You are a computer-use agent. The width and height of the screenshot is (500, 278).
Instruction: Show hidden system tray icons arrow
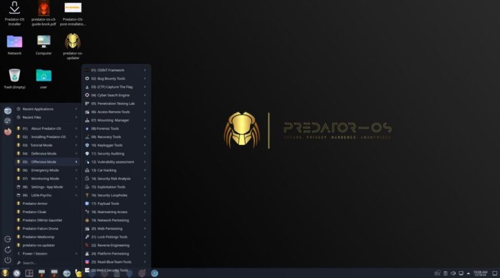468,273
